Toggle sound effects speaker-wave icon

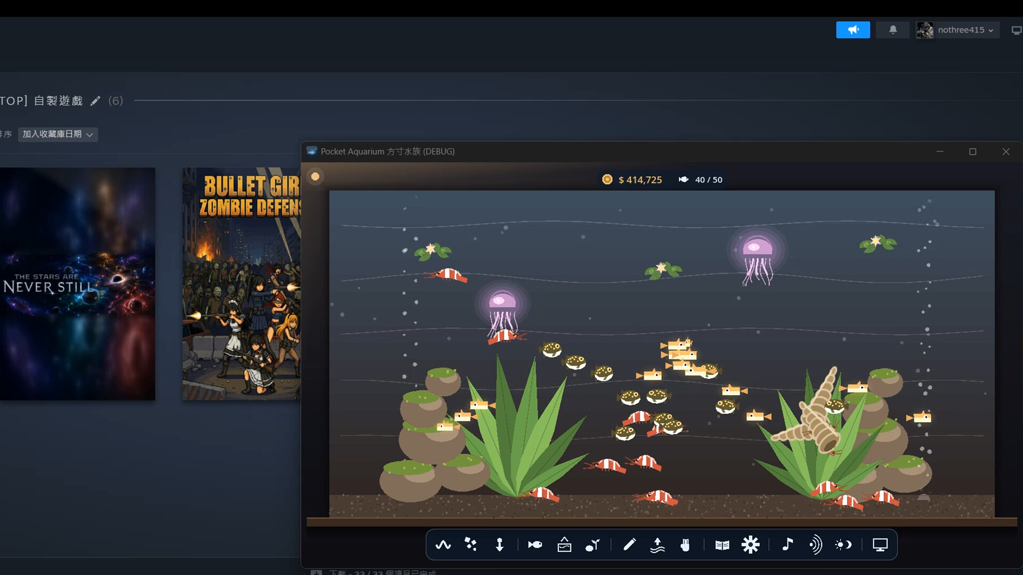(x=815, y=545)
